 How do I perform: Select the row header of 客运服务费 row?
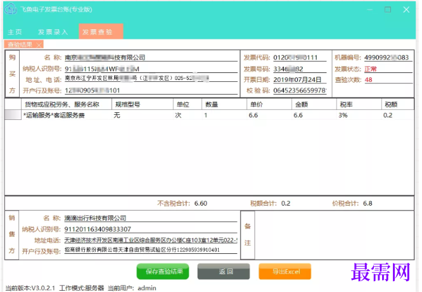click(13, 115)
